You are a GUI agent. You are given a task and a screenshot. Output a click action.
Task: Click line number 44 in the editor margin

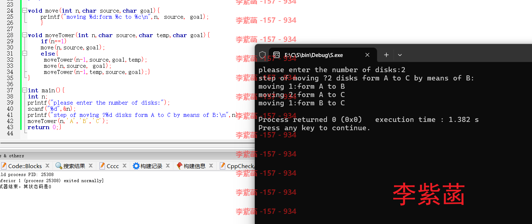coord(10,133)
